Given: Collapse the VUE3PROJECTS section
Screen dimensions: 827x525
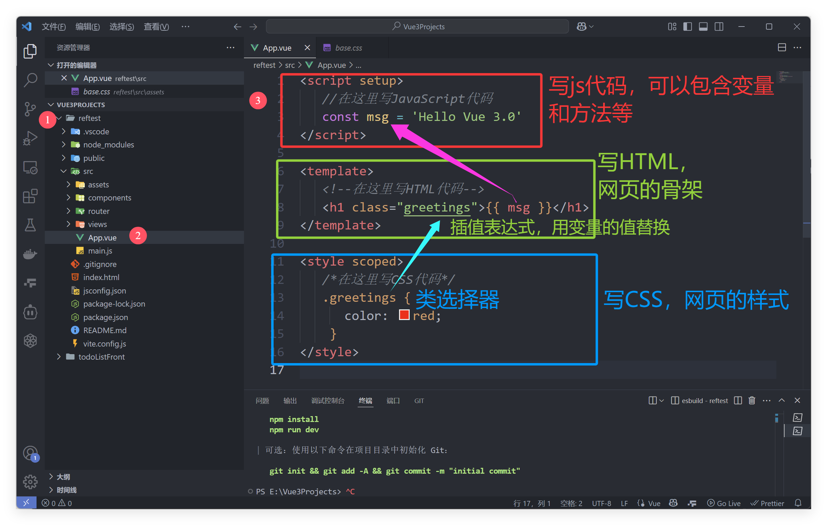Looking at the screenshot, I should pyautogui.click(x=145, y=105).
